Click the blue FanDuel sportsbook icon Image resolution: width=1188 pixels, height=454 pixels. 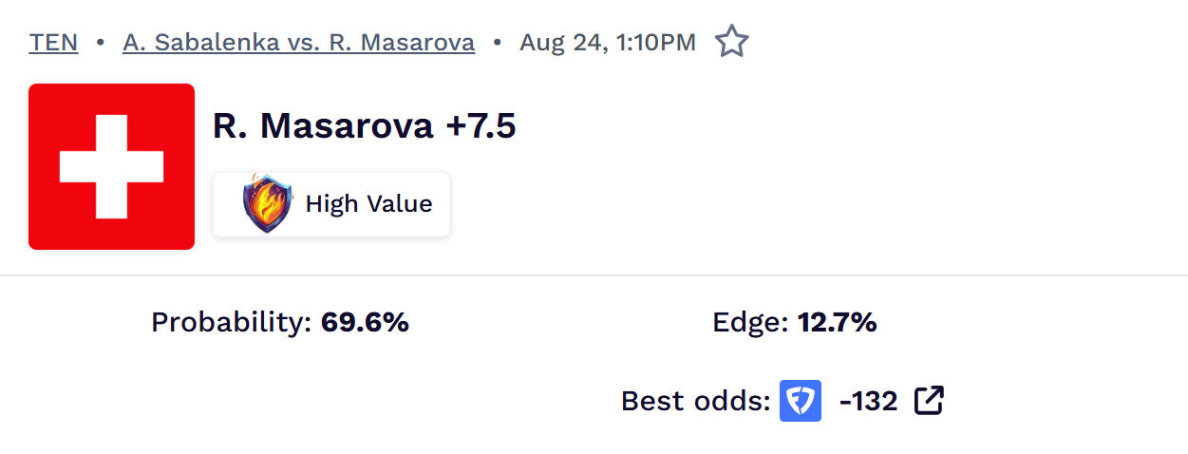coord(801,401)
